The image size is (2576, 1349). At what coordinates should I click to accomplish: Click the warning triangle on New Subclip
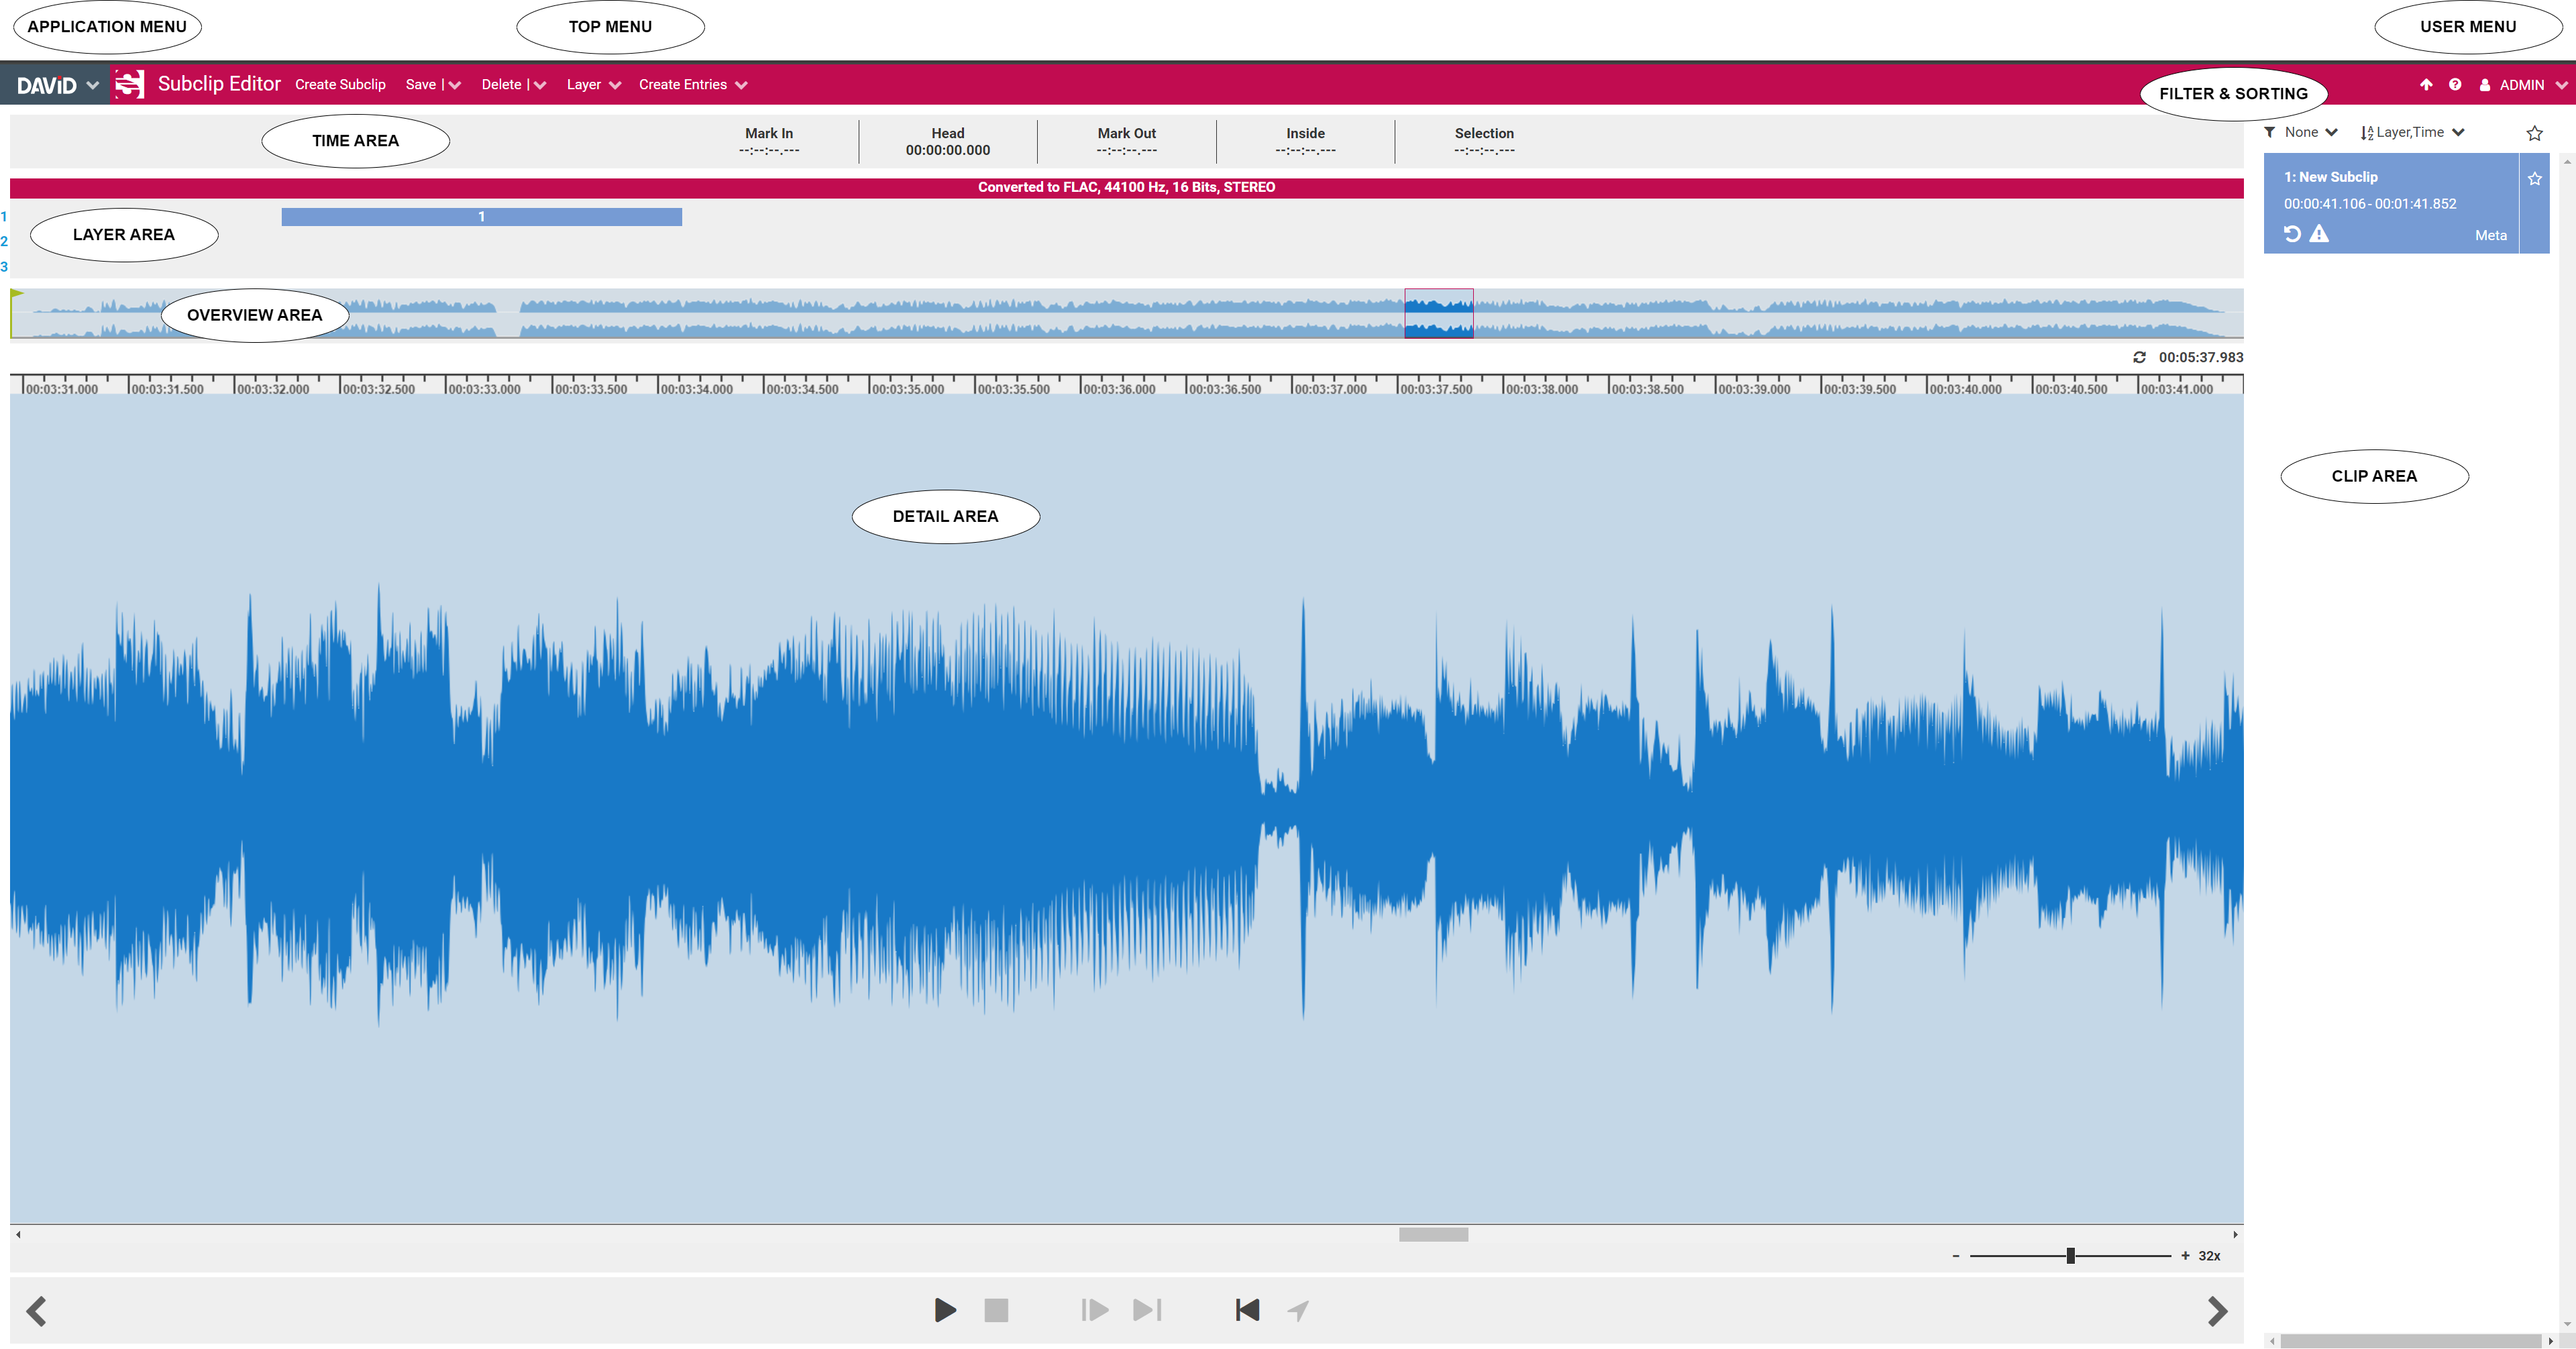point(2319,234)
